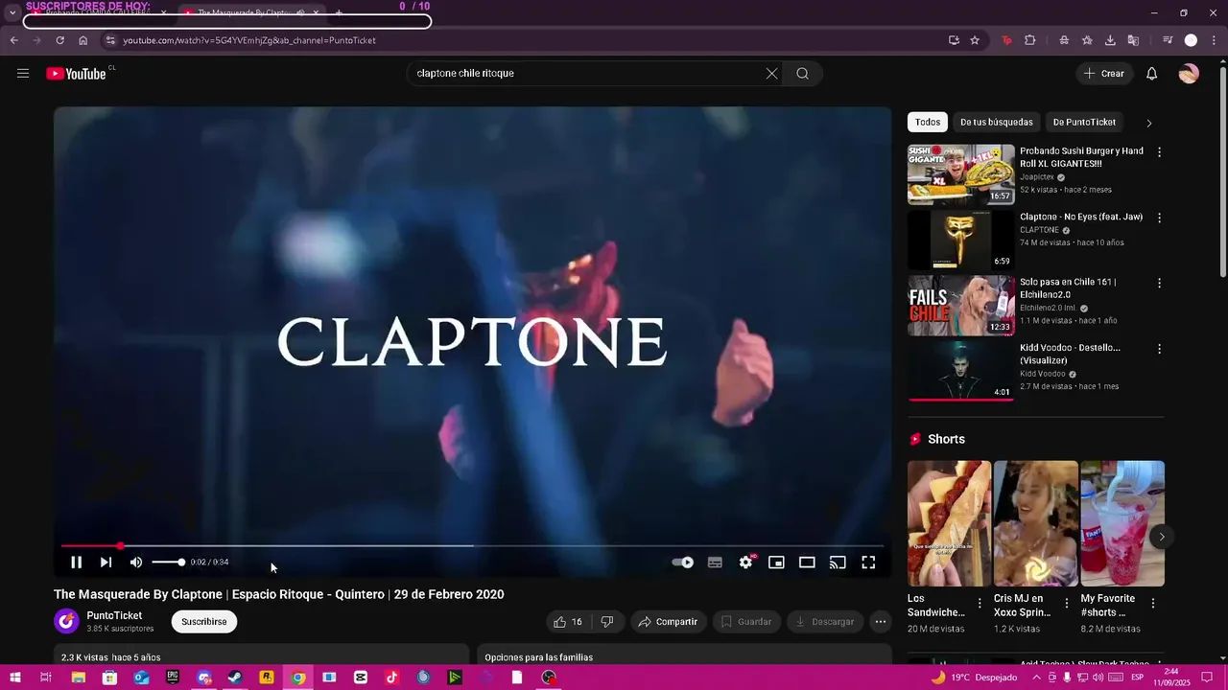Open options for Solo pasa en Chile video
Screen dimensions: 1228x690
(x=1159, y=284)
